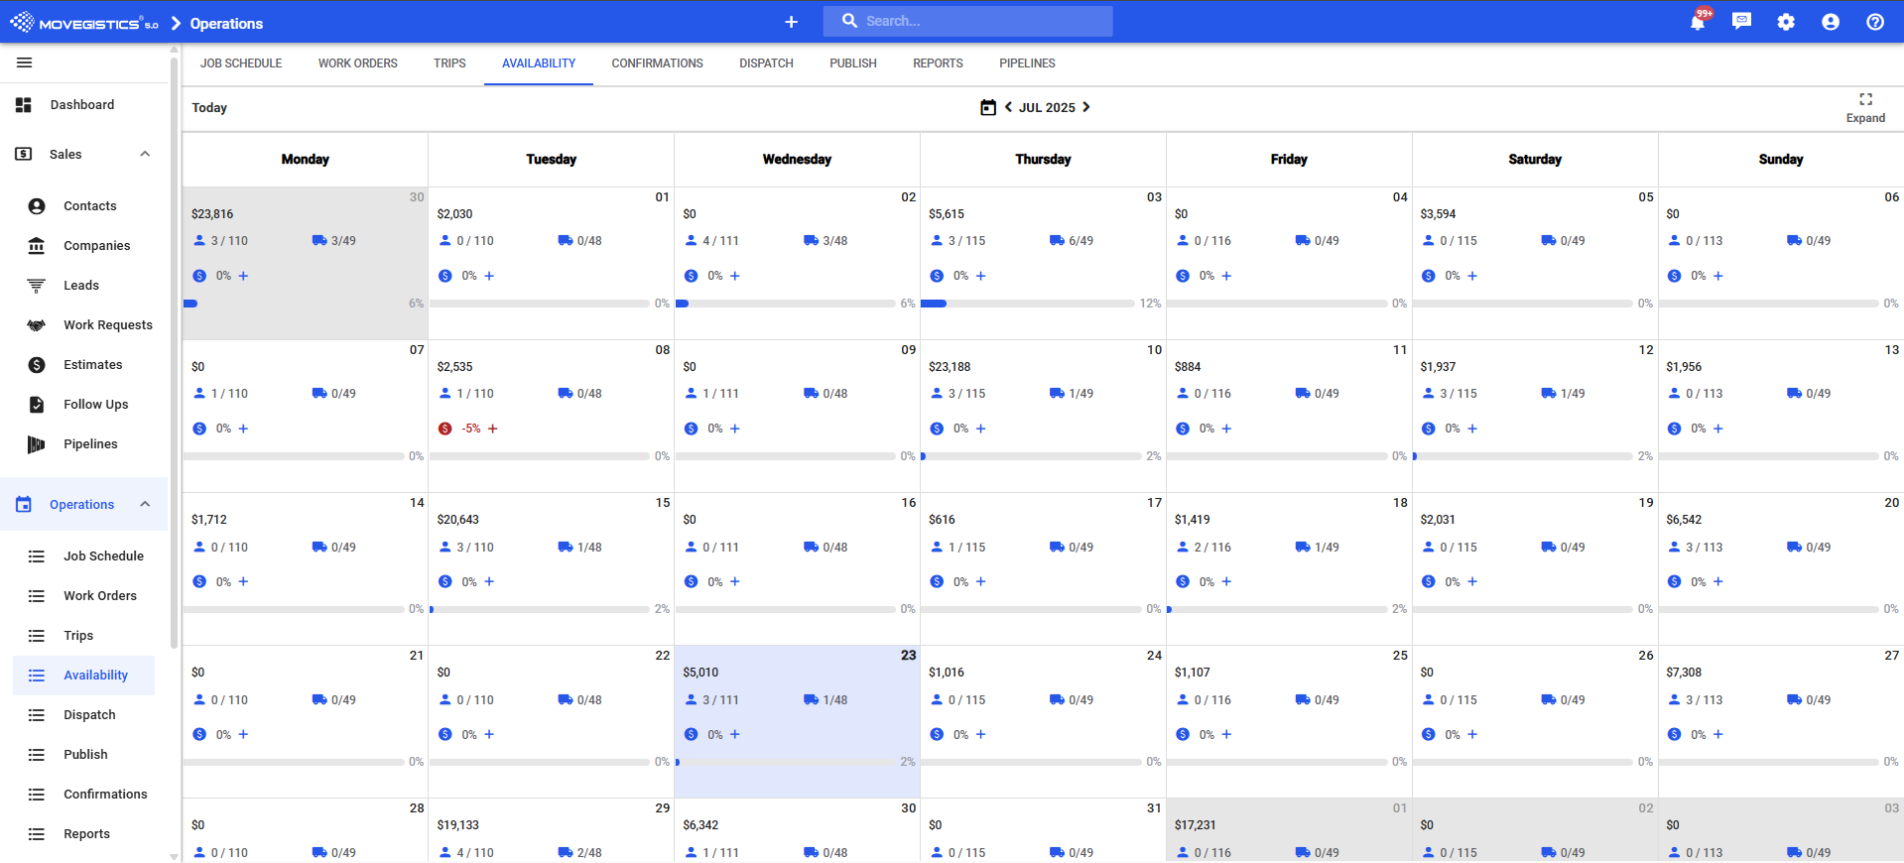
Task: Switch to the Dispatch tab
Action: click(766, 63)
